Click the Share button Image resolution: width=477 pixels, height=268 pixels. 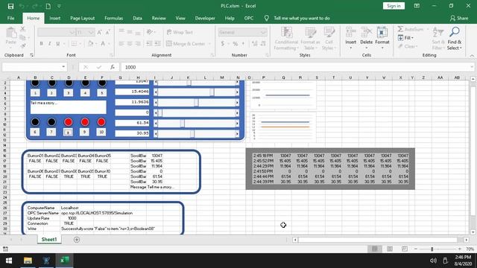point(459,18)
